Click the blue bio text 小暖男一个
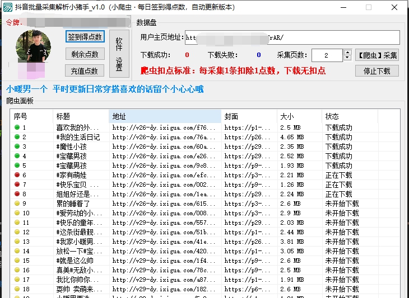This screenshot has width=409, height=298. coord(27,89)
